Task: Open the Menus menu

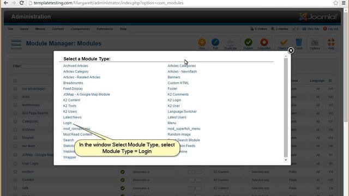Action: (40, 29)
